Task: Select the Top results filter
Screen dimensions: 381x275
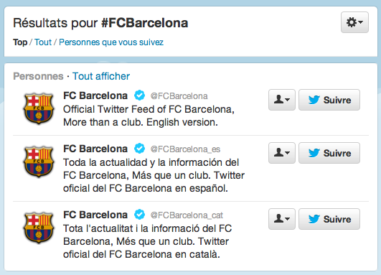Action: pos(20,42)
